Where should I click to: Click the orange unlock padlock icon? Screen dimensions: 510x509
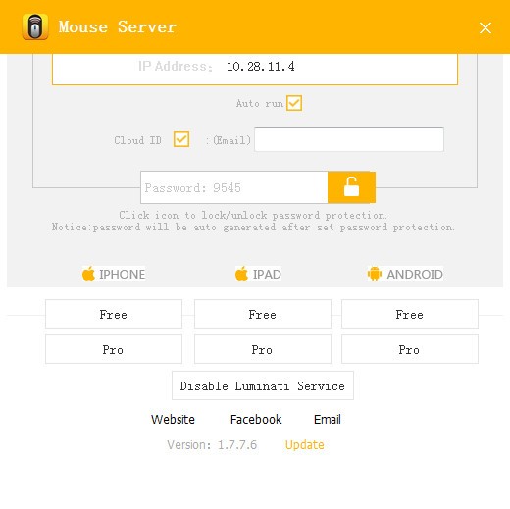point(351,187)
